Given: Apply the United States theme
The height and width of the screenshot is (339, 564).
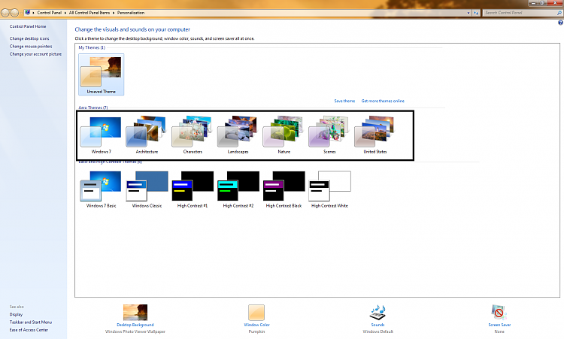Looking at the screenshot, I should tap(375, 135).
